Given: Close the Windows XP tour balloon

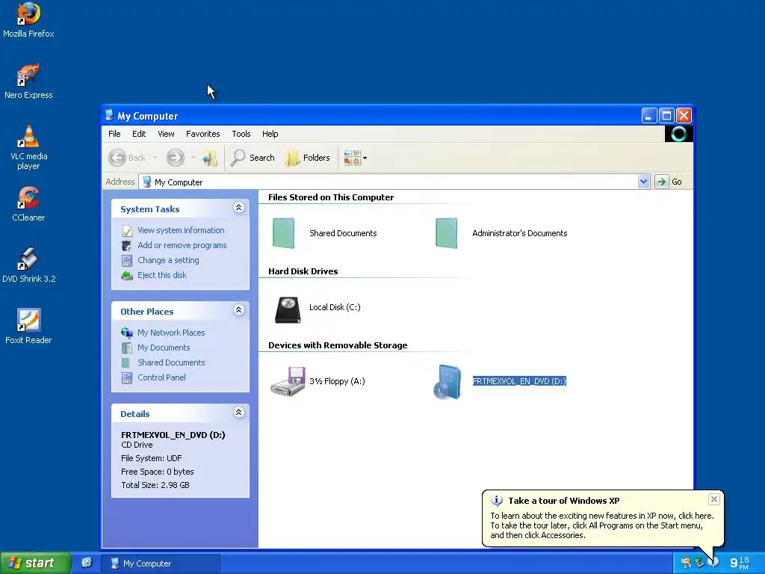Looking at the screenshot, I should coord(713,499).
